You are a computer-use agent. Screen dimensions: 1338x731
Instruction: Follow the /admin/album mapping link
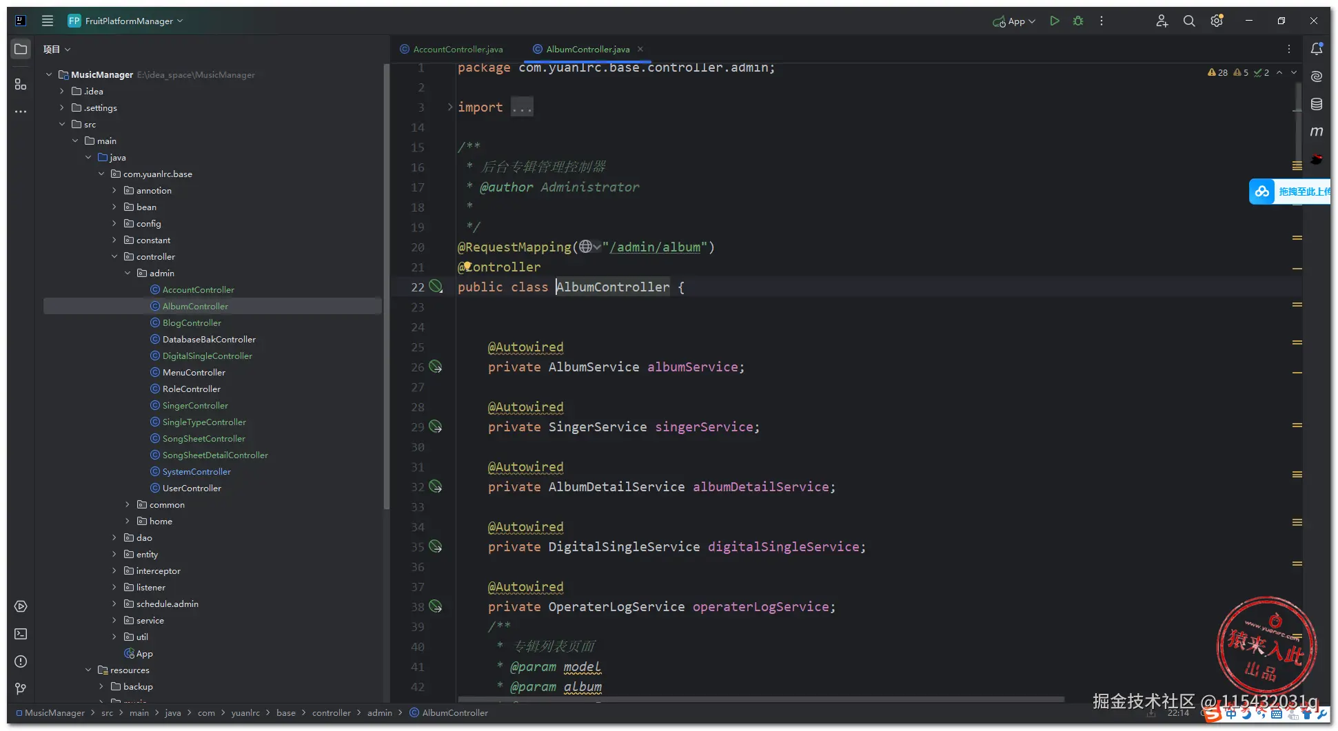tap(655, 247)
